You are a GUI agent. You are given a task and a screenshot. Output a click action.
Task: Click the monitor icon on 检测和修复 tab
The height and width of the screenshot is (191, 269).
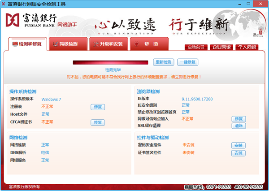[14, 44]
